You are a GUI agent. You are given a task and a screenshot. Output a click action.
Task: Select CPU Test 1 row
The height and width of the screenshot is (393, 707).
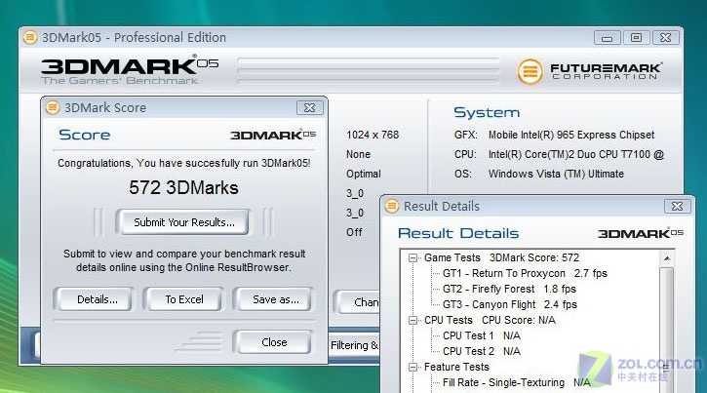point(481,335)
